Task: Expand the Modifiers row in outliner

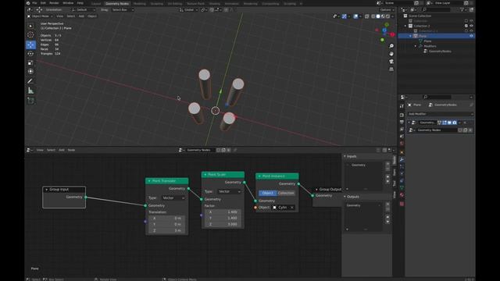Action: [416, 46]
